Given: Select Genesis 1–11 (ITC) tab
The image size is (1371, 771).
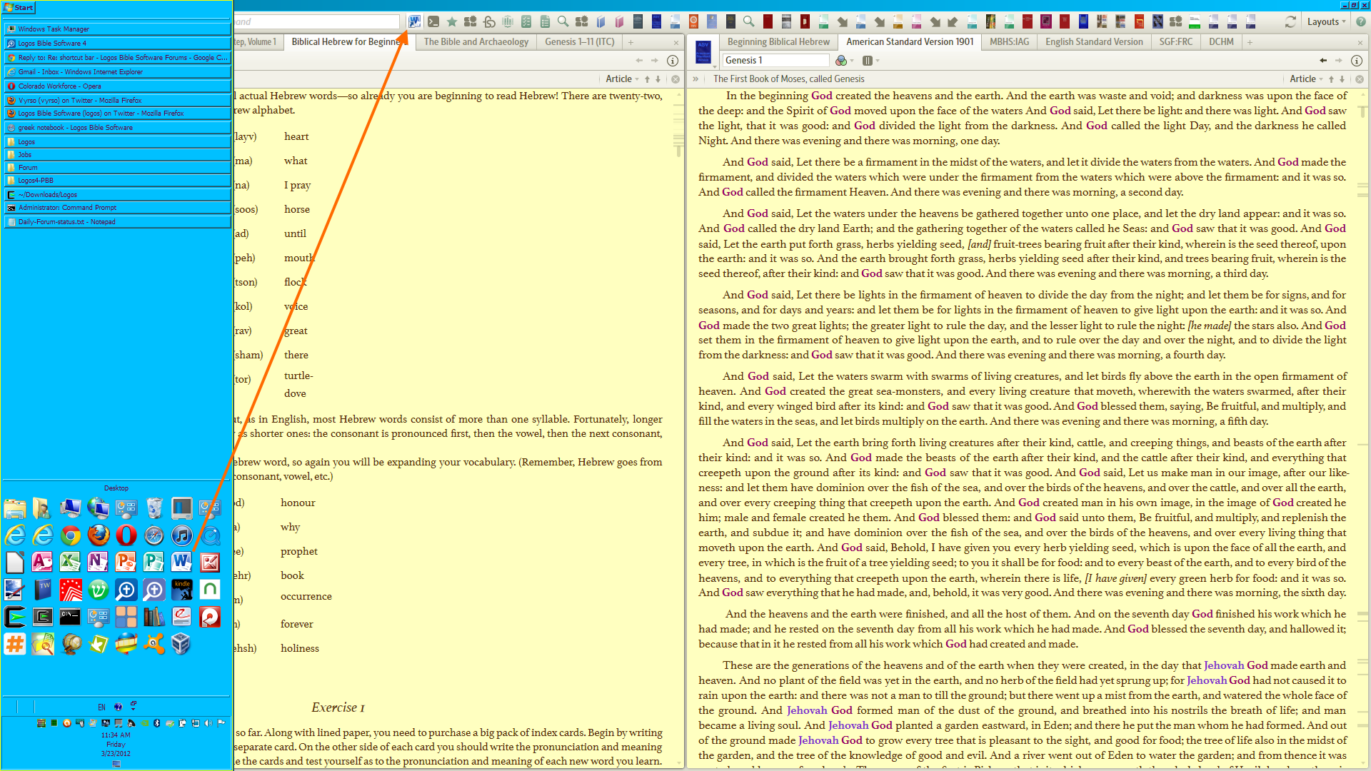Looking at the screenshot, I should pyautogui.click(x=579, y=42).
